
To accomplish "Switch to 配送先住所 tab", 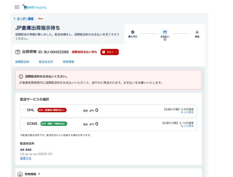I will tap(46, 62).
